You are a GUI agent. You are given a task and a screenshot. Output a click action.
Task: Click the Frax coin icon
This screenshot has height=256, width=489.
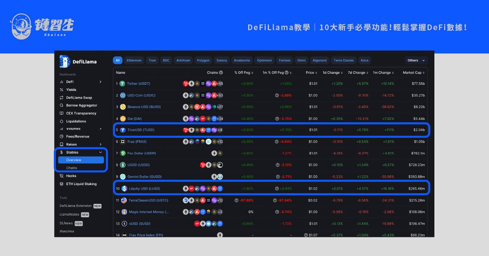point(123,142)
